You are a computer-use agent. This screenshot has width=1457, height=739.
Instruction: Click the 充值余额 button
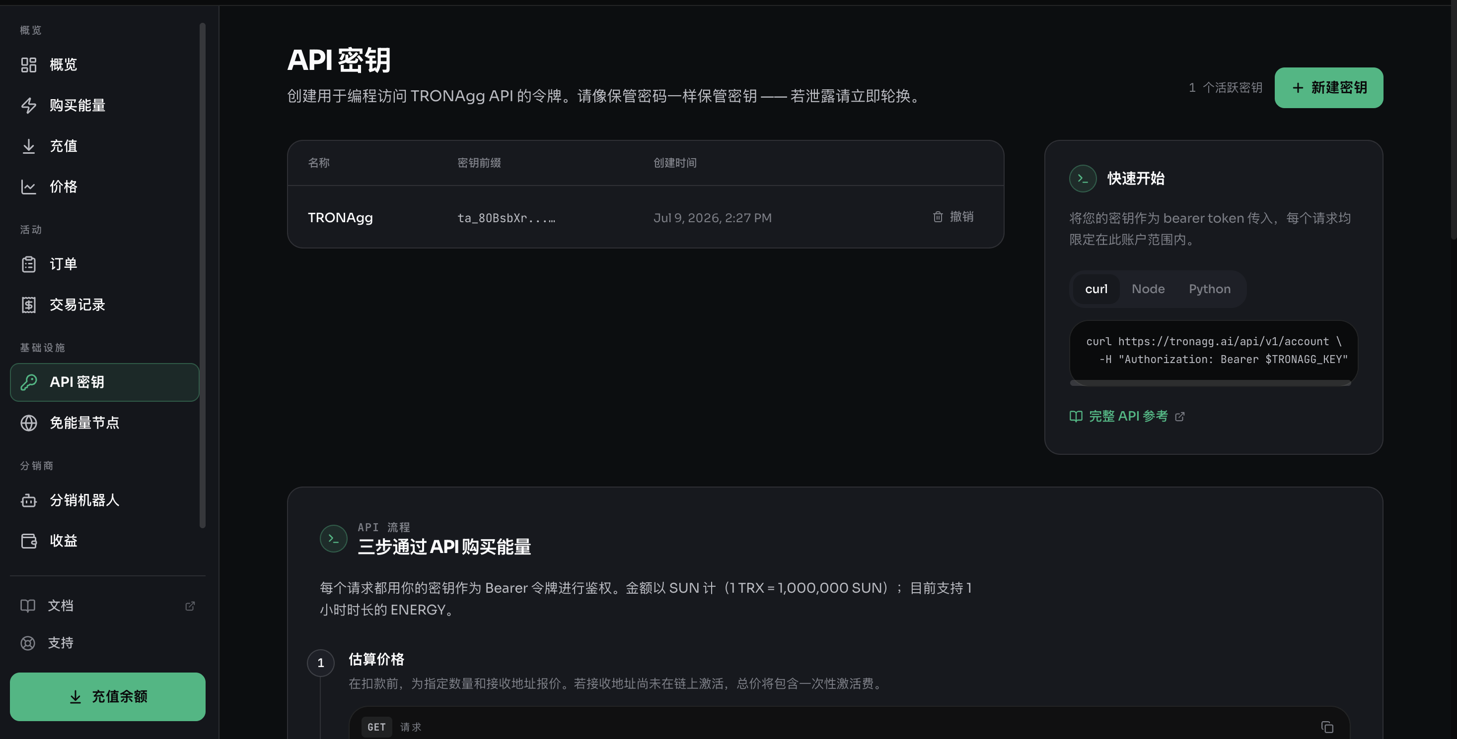coord(107,697)
